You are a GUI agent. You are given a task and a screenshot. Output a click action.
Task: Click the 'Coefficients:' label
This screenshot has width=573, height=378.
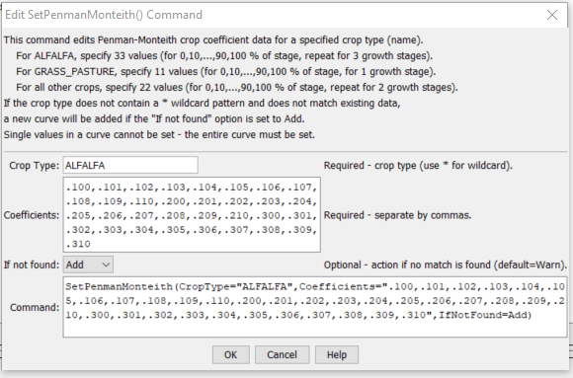coord(32,215)
